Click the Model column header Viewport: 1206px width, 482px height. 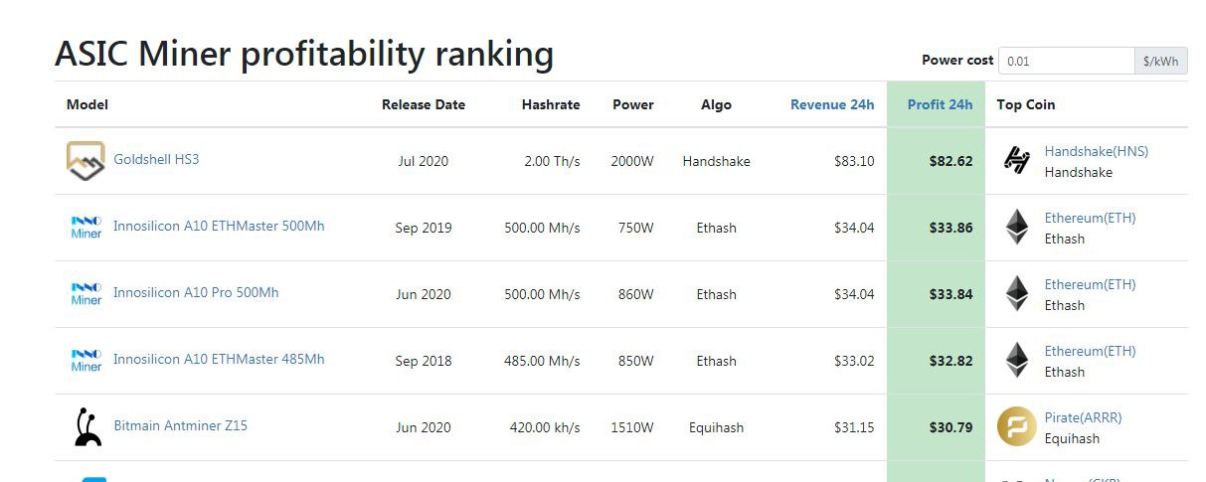87,104
